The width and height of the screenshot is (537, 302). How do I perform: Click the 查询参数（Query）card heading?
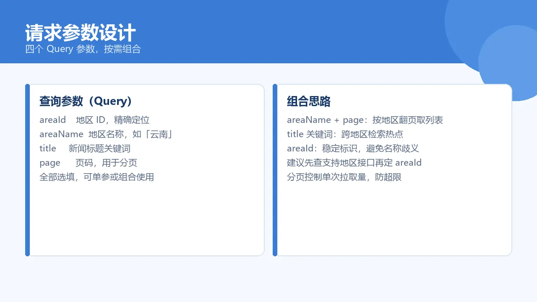[x=86, y=102]
